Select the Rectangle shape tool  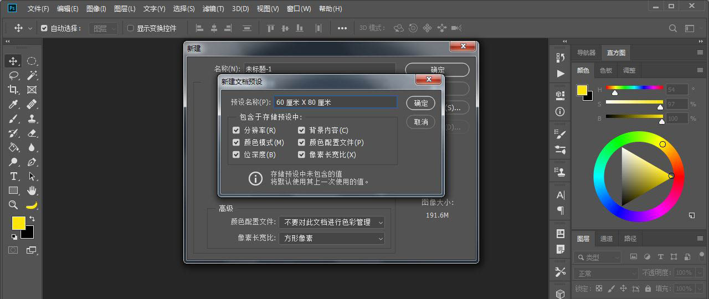[13, 190]
